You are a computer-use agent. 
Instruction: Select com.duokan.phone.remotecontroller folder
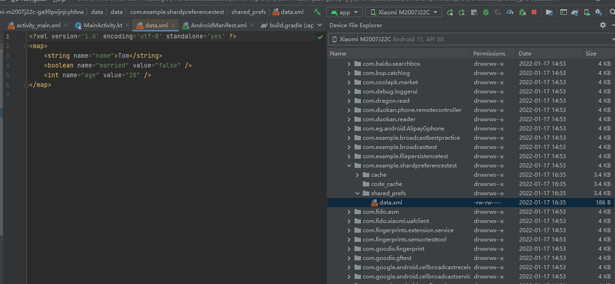click(x=412, y=110)
